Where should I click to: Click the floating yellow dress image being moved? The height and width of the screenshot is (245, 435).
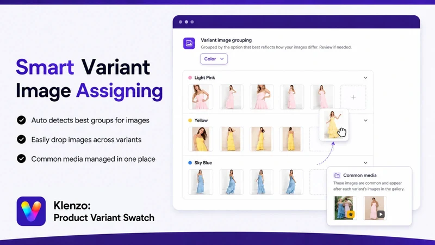(333, 125)
